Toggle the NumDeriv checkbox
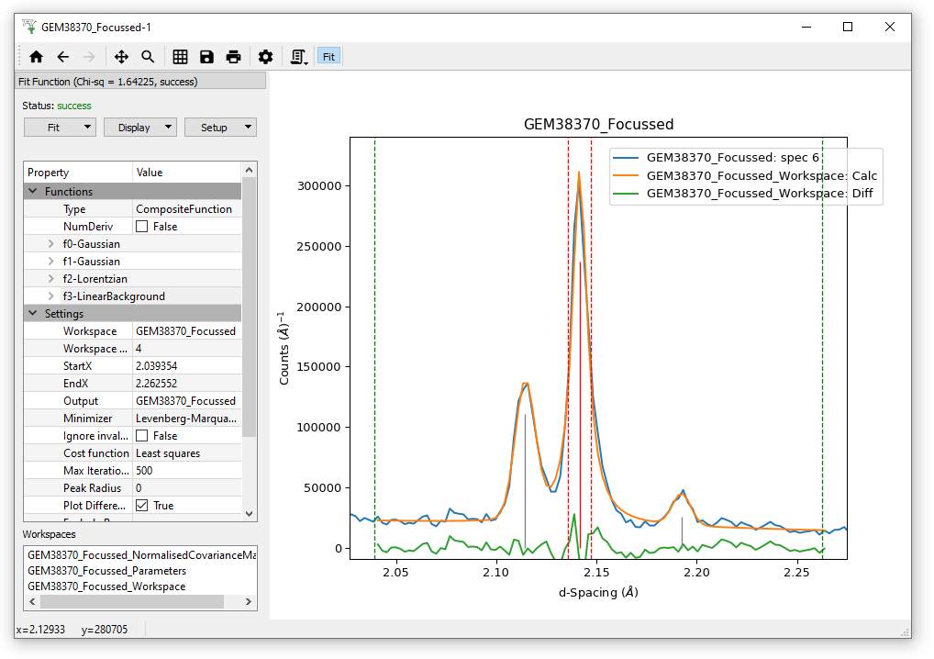 click(x=142, y=227)
